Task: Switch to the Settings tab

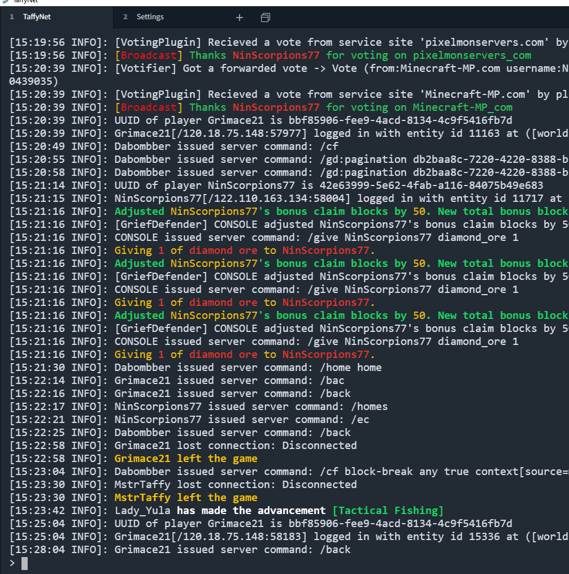Action: click(149, 17)
